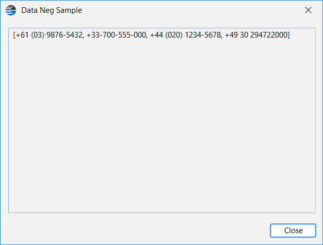Click the 1234-5678 number segment

[x=203, y=35]
